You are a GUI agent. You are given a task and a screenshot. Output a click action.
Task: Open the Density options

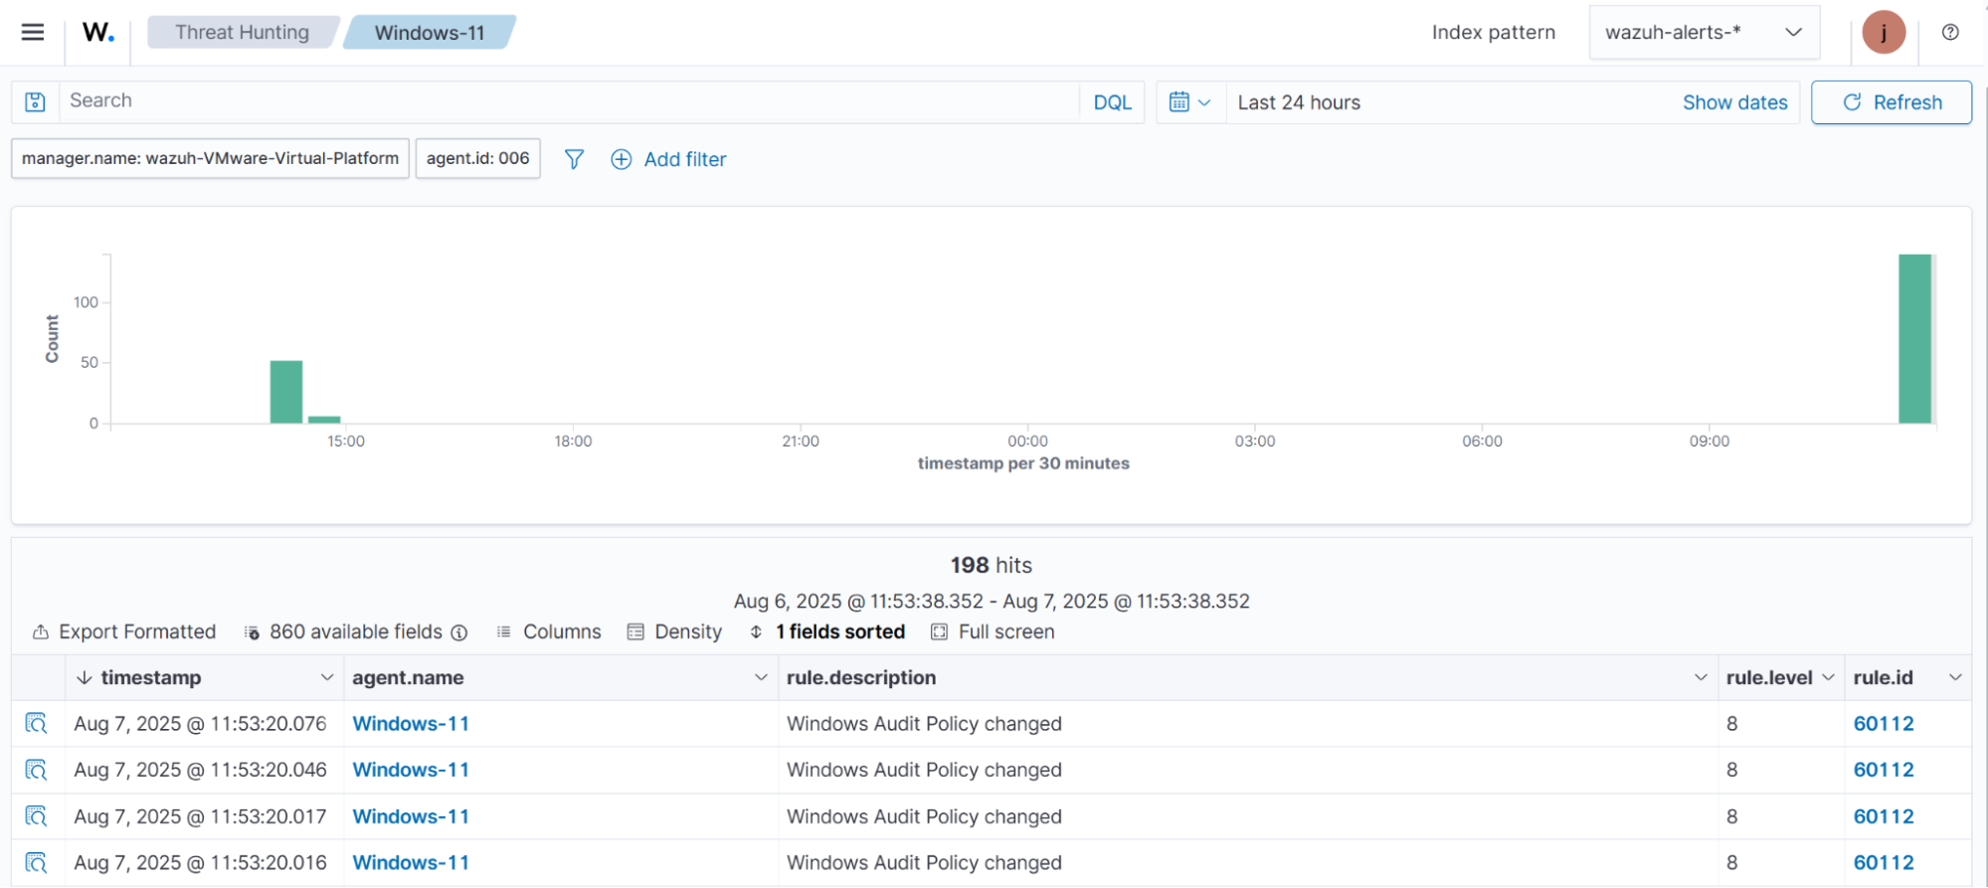point(674,631)
